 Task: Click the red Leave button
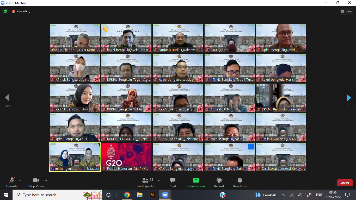[345, 183]
